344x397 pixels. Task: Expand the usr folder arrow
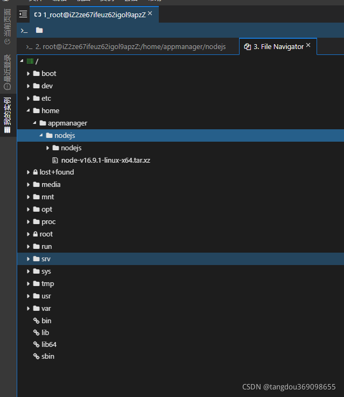point(29,296)
